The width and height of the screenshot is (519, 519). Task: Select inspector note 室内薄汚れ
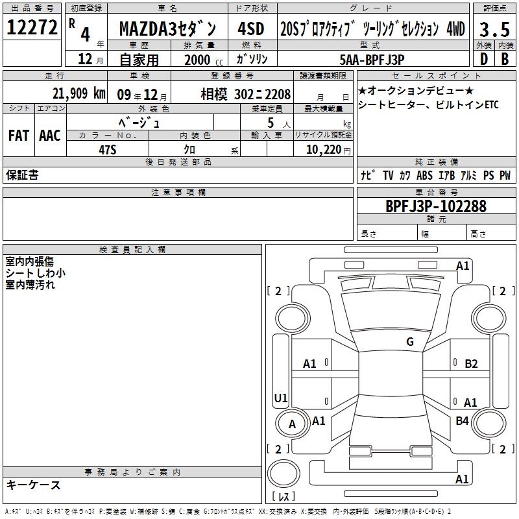pyautogui.click(x=30, y=285)
